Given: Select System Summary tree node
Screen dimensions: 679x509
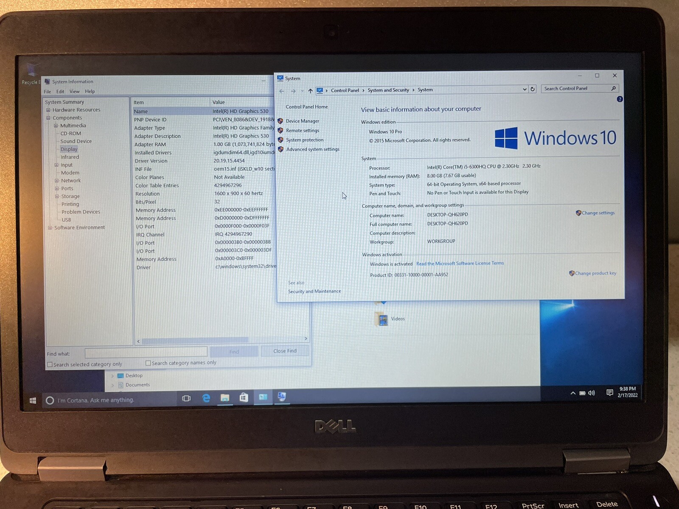Looking at the screenshot, I should 65,102.
